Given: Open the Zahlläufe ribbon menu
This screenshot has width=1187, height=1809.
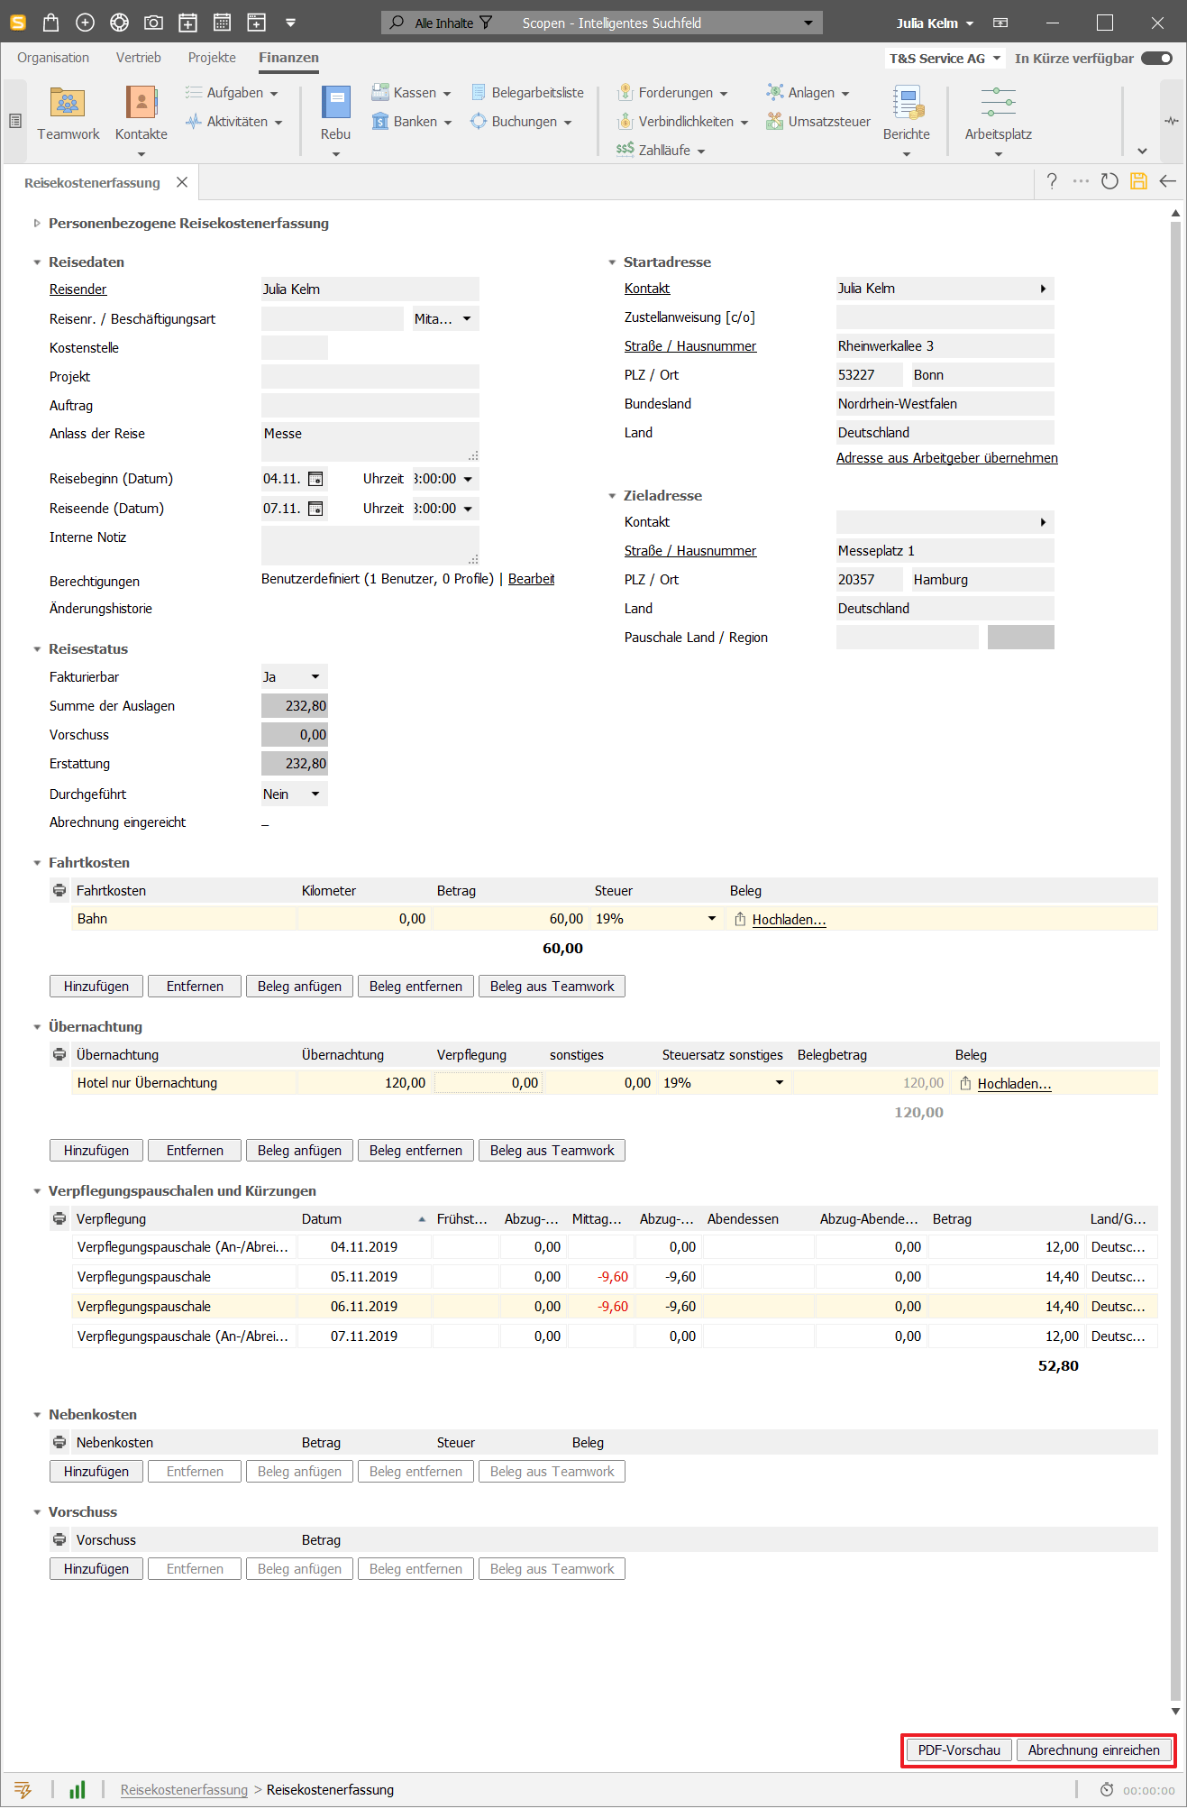Looking at the screenshot, I should [661, 151].
